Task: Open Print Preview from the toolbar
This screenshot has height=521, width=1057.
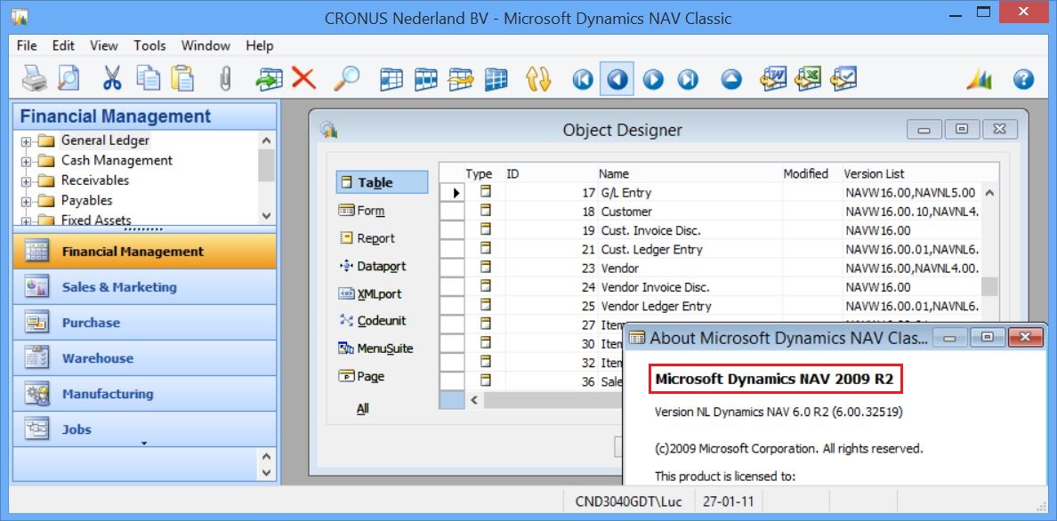Action: [x=69, y=79]
